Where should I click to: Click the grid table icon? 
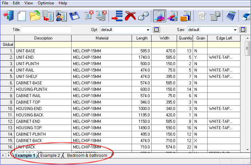[x=215, y=16]
